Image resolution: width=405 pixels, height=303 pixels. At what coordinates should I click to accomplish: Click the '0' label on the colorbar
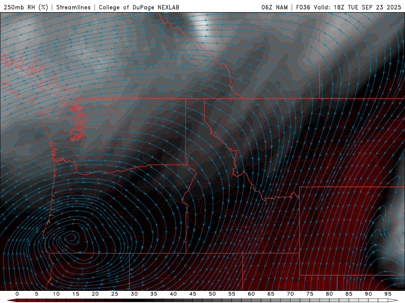click(x=17, y=294)
